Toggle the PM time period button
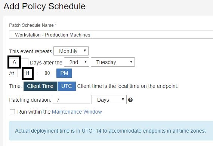This screenshot has height=146, width=213. (x=64, y=73)
